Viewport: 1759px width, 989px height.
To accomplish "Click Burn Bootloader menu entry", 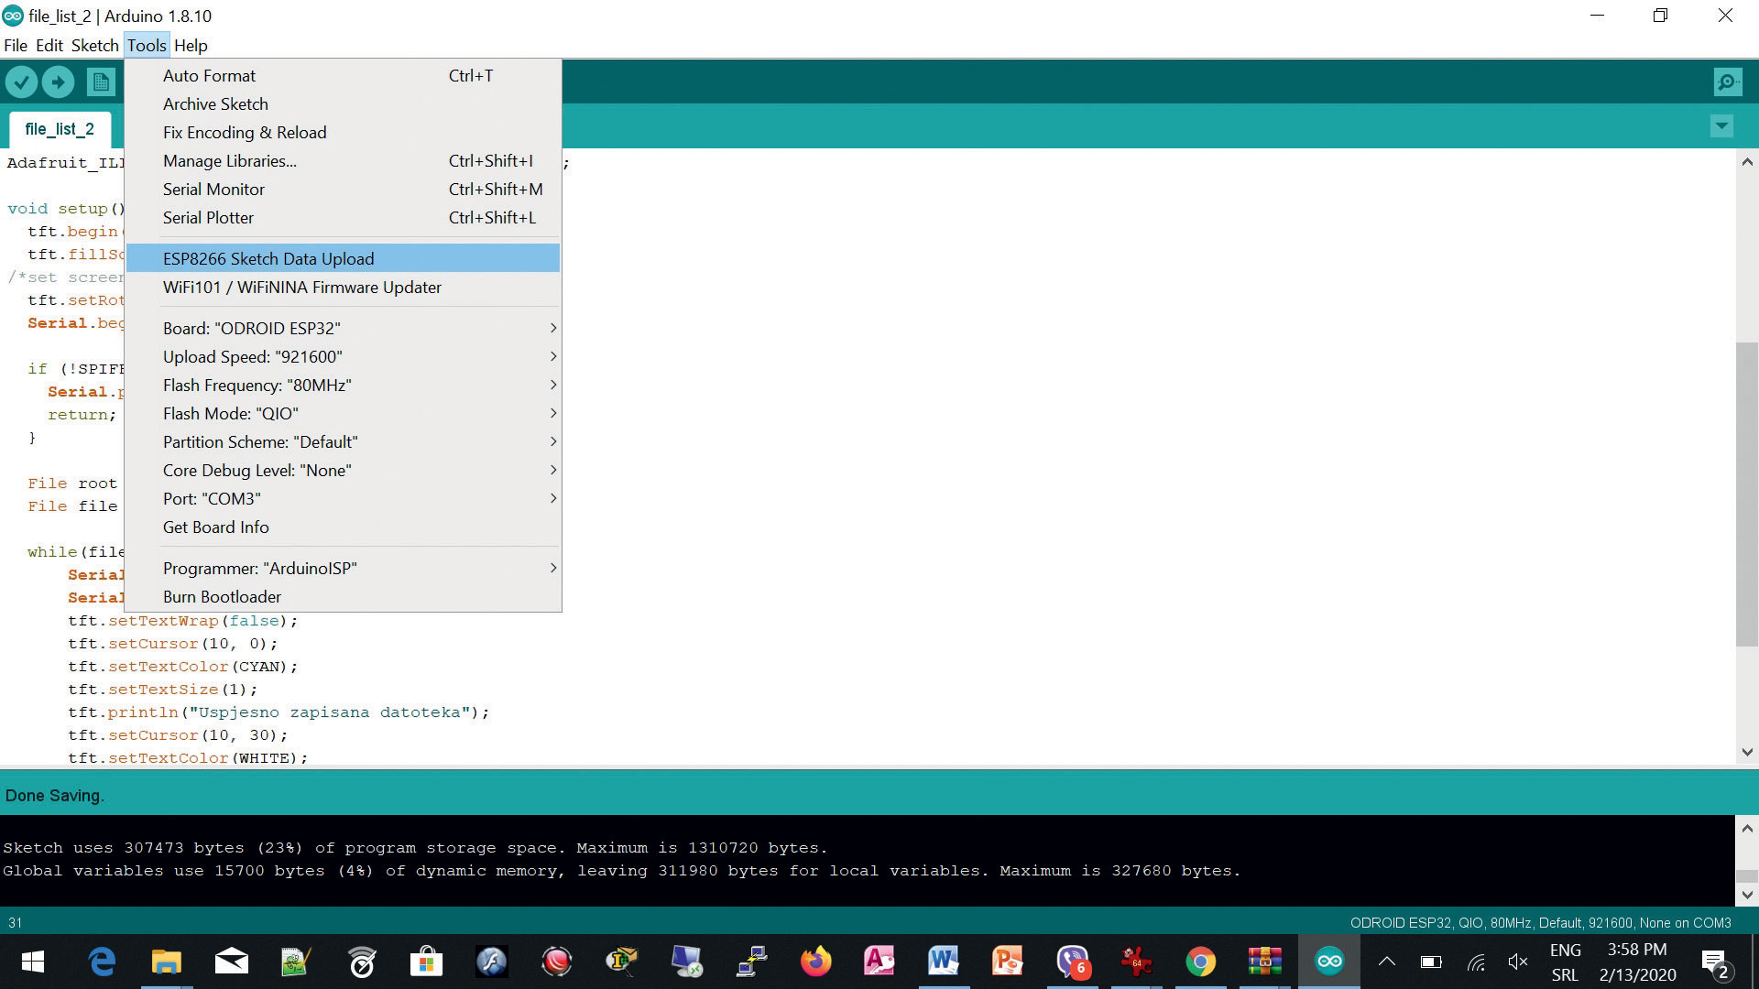I will point(343,597).
